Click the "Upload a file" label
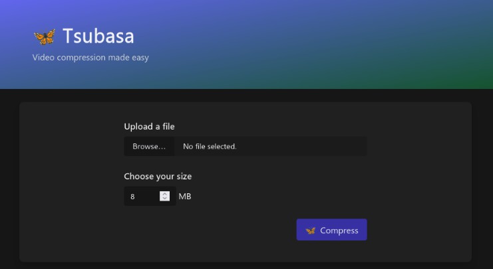 coord(149,126)
